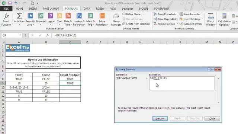Open Calculation Options menu
The height and width of the screenshot is (134, 238).
224,19
